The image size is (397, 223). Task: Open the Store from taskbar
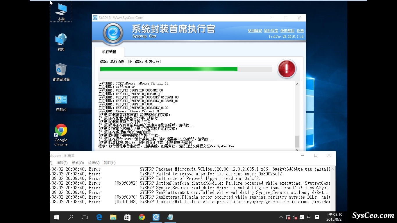point(127,217)
